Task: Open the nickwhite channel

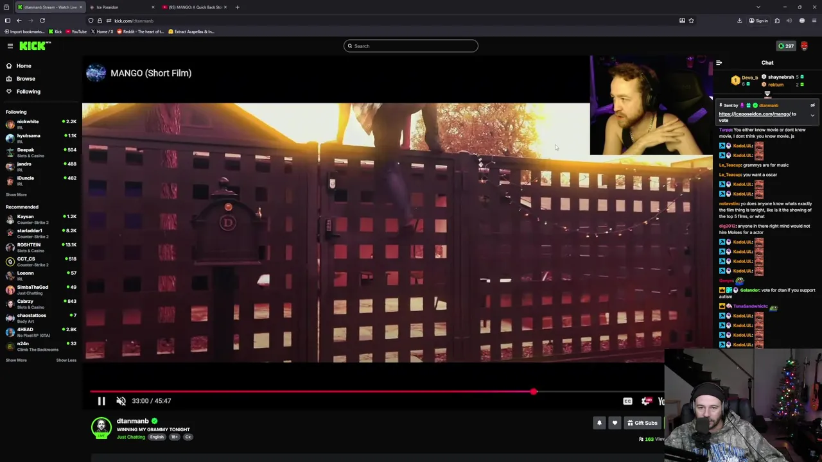Action: pos(41,124)
